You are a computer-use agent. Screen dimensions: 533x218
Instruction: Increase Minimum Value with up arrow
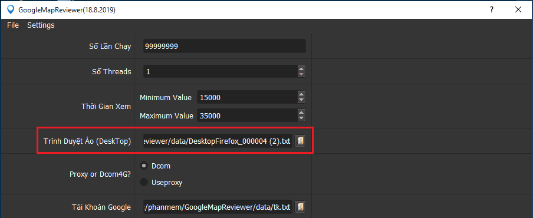pos(301,94)
